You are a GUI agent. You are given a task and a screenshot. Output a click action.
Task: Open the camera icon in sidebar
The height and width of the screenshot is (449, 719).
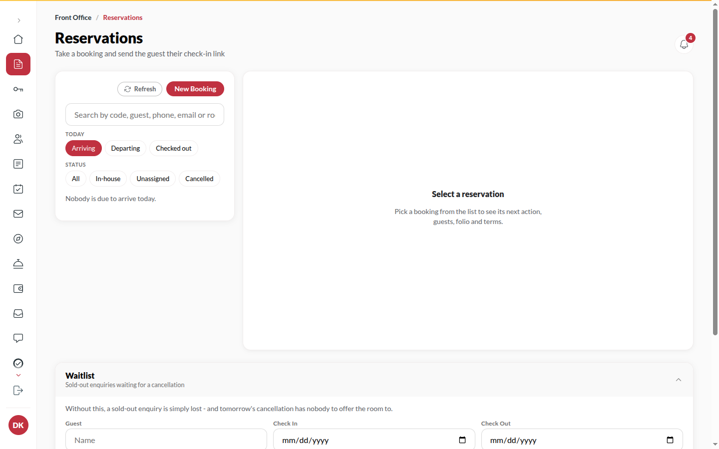point(18,114)
